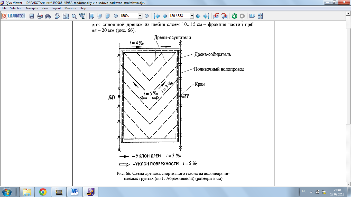The width and height of the screenshot is (351, 197).
Task: Navigate back with the green arrow
Action: tap(234, 16)
